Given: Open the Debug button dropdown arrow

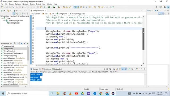Looking at the screenshot, I should pyautogui.click(x=47, y=7).
